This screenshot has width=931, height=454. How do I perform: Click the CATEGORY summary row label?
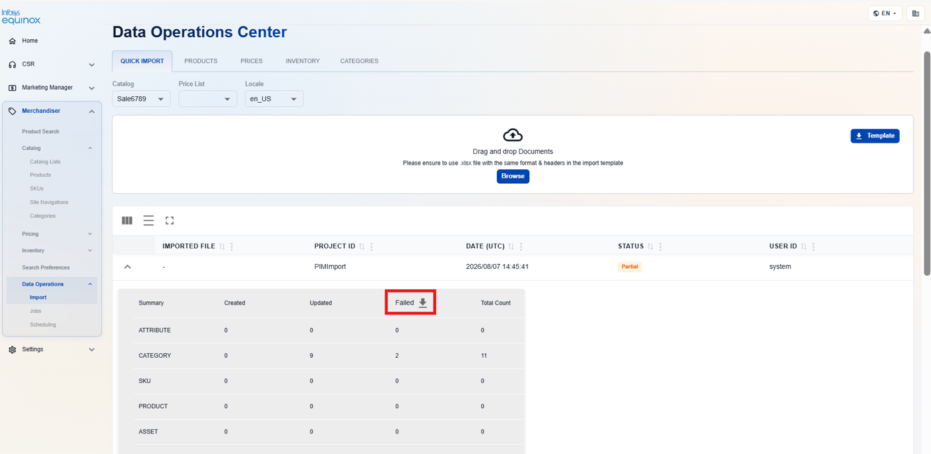click(x=155, y=356)
